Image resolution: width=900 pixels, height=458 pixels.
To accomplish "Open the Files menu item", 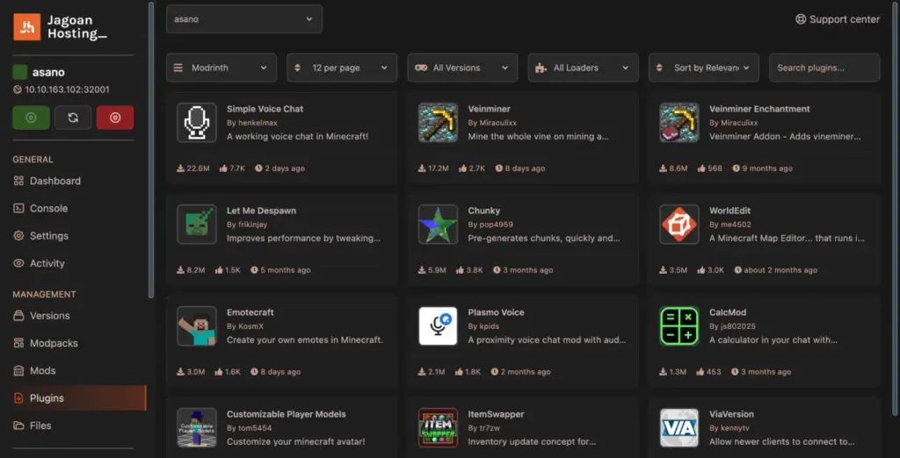I will tap(40, 426).
